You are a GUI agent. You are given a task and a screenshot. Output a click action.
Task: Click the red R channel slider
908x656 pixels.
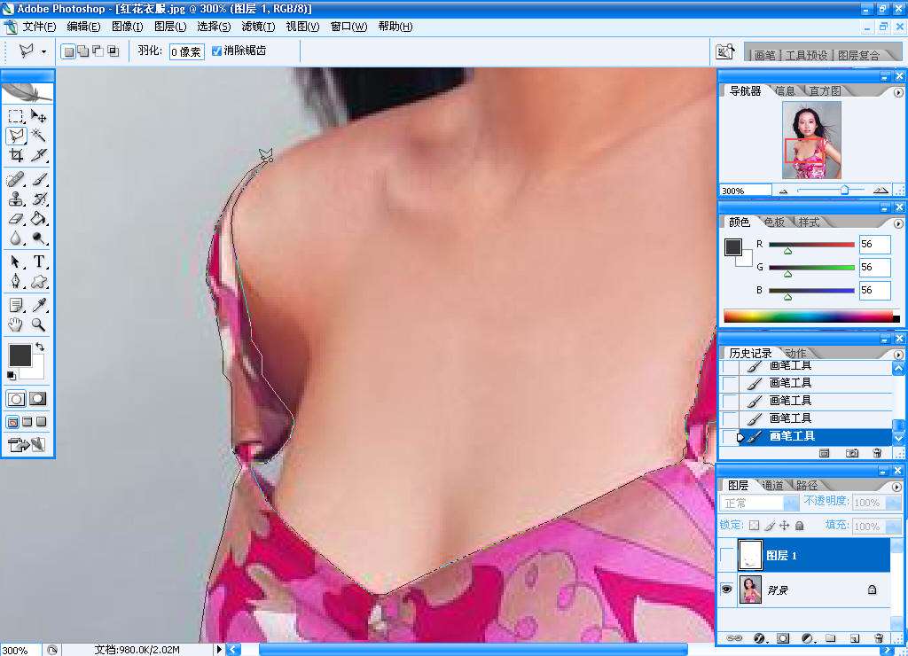click(x=810, y=245)
